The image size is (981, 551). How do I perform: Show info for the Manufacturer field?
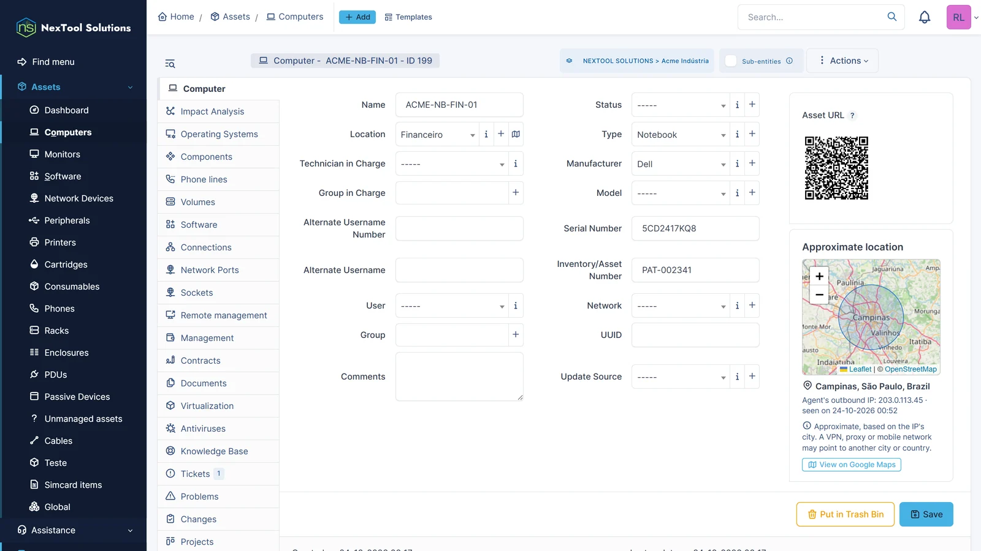738,163
